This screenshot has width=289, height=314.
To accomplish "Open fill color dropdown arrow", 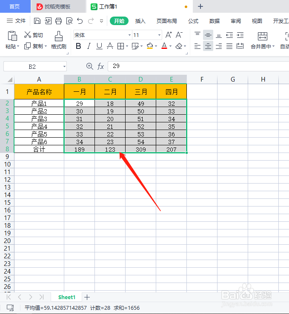I will point(156,46).
